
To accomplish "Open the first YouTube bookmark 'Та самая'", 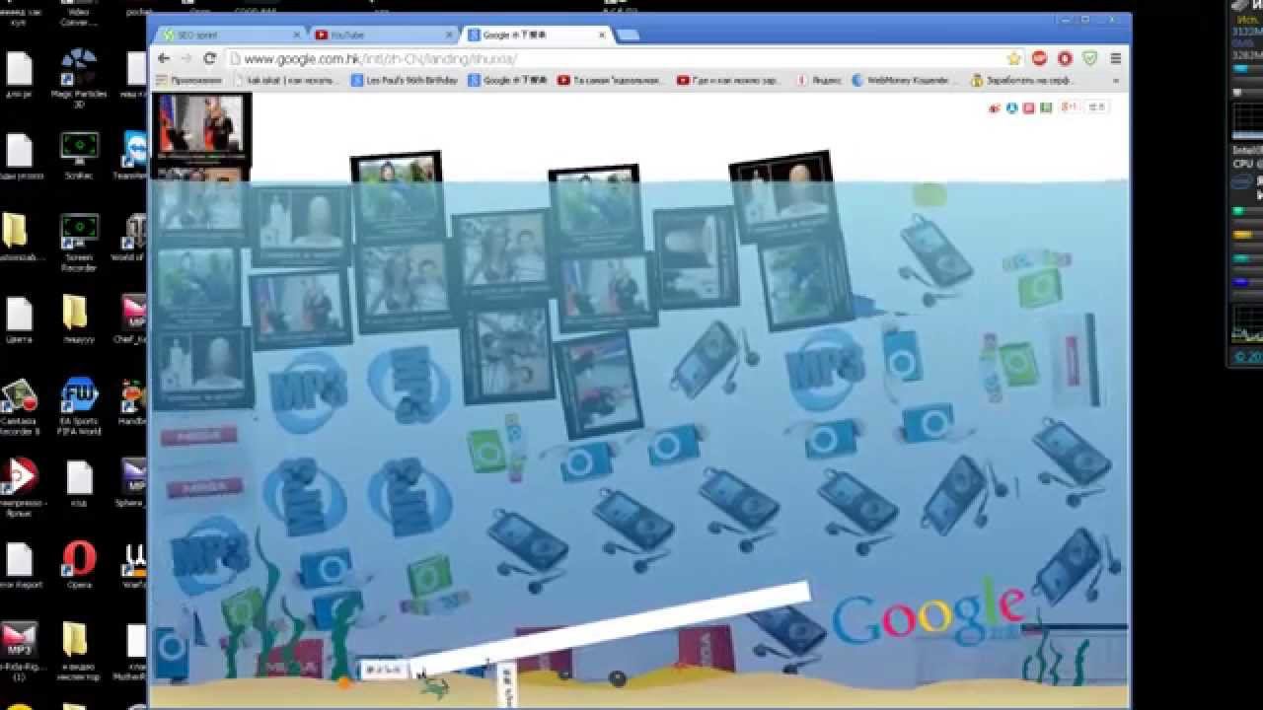I will click(x=613, y=81).
